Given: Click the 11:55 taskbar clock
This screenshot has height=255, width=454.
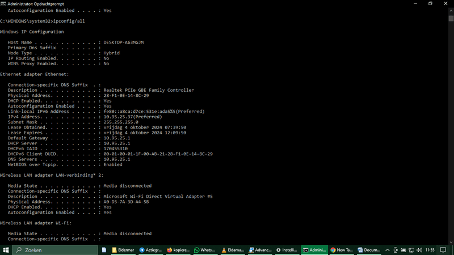Looking at the screenshot, I should (430, 250).
